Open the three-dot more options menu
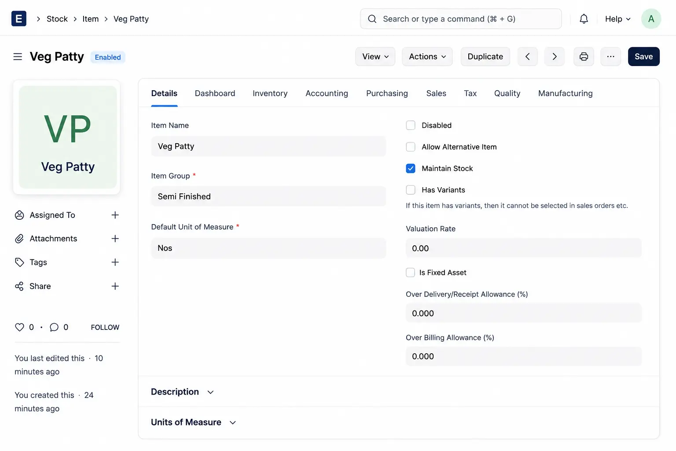676x451 pixels. pos(610,56)
